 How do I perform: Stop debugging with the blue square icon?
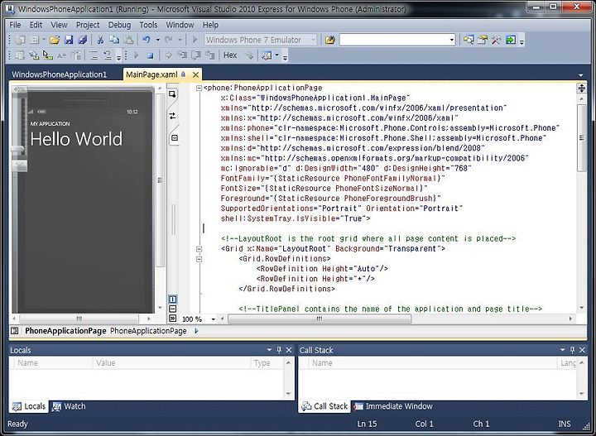tap(150, 55)
